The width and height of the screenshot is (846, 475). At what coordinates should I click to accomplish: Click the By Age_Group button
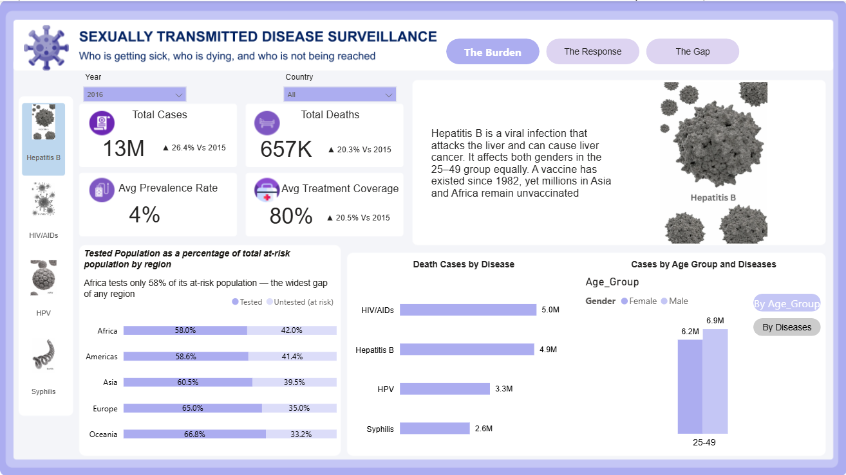[x=787, y=304]
